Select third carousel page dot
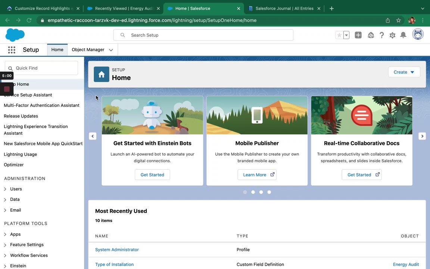 (261, 192)
